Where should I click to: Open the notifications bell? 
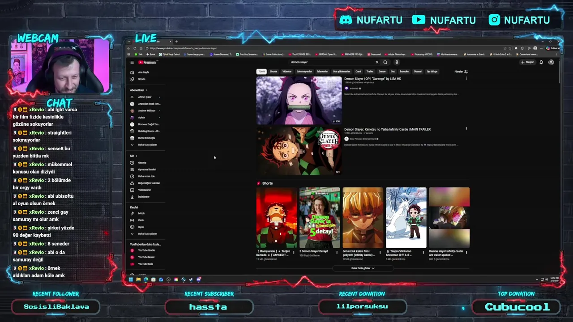point(541,62)
